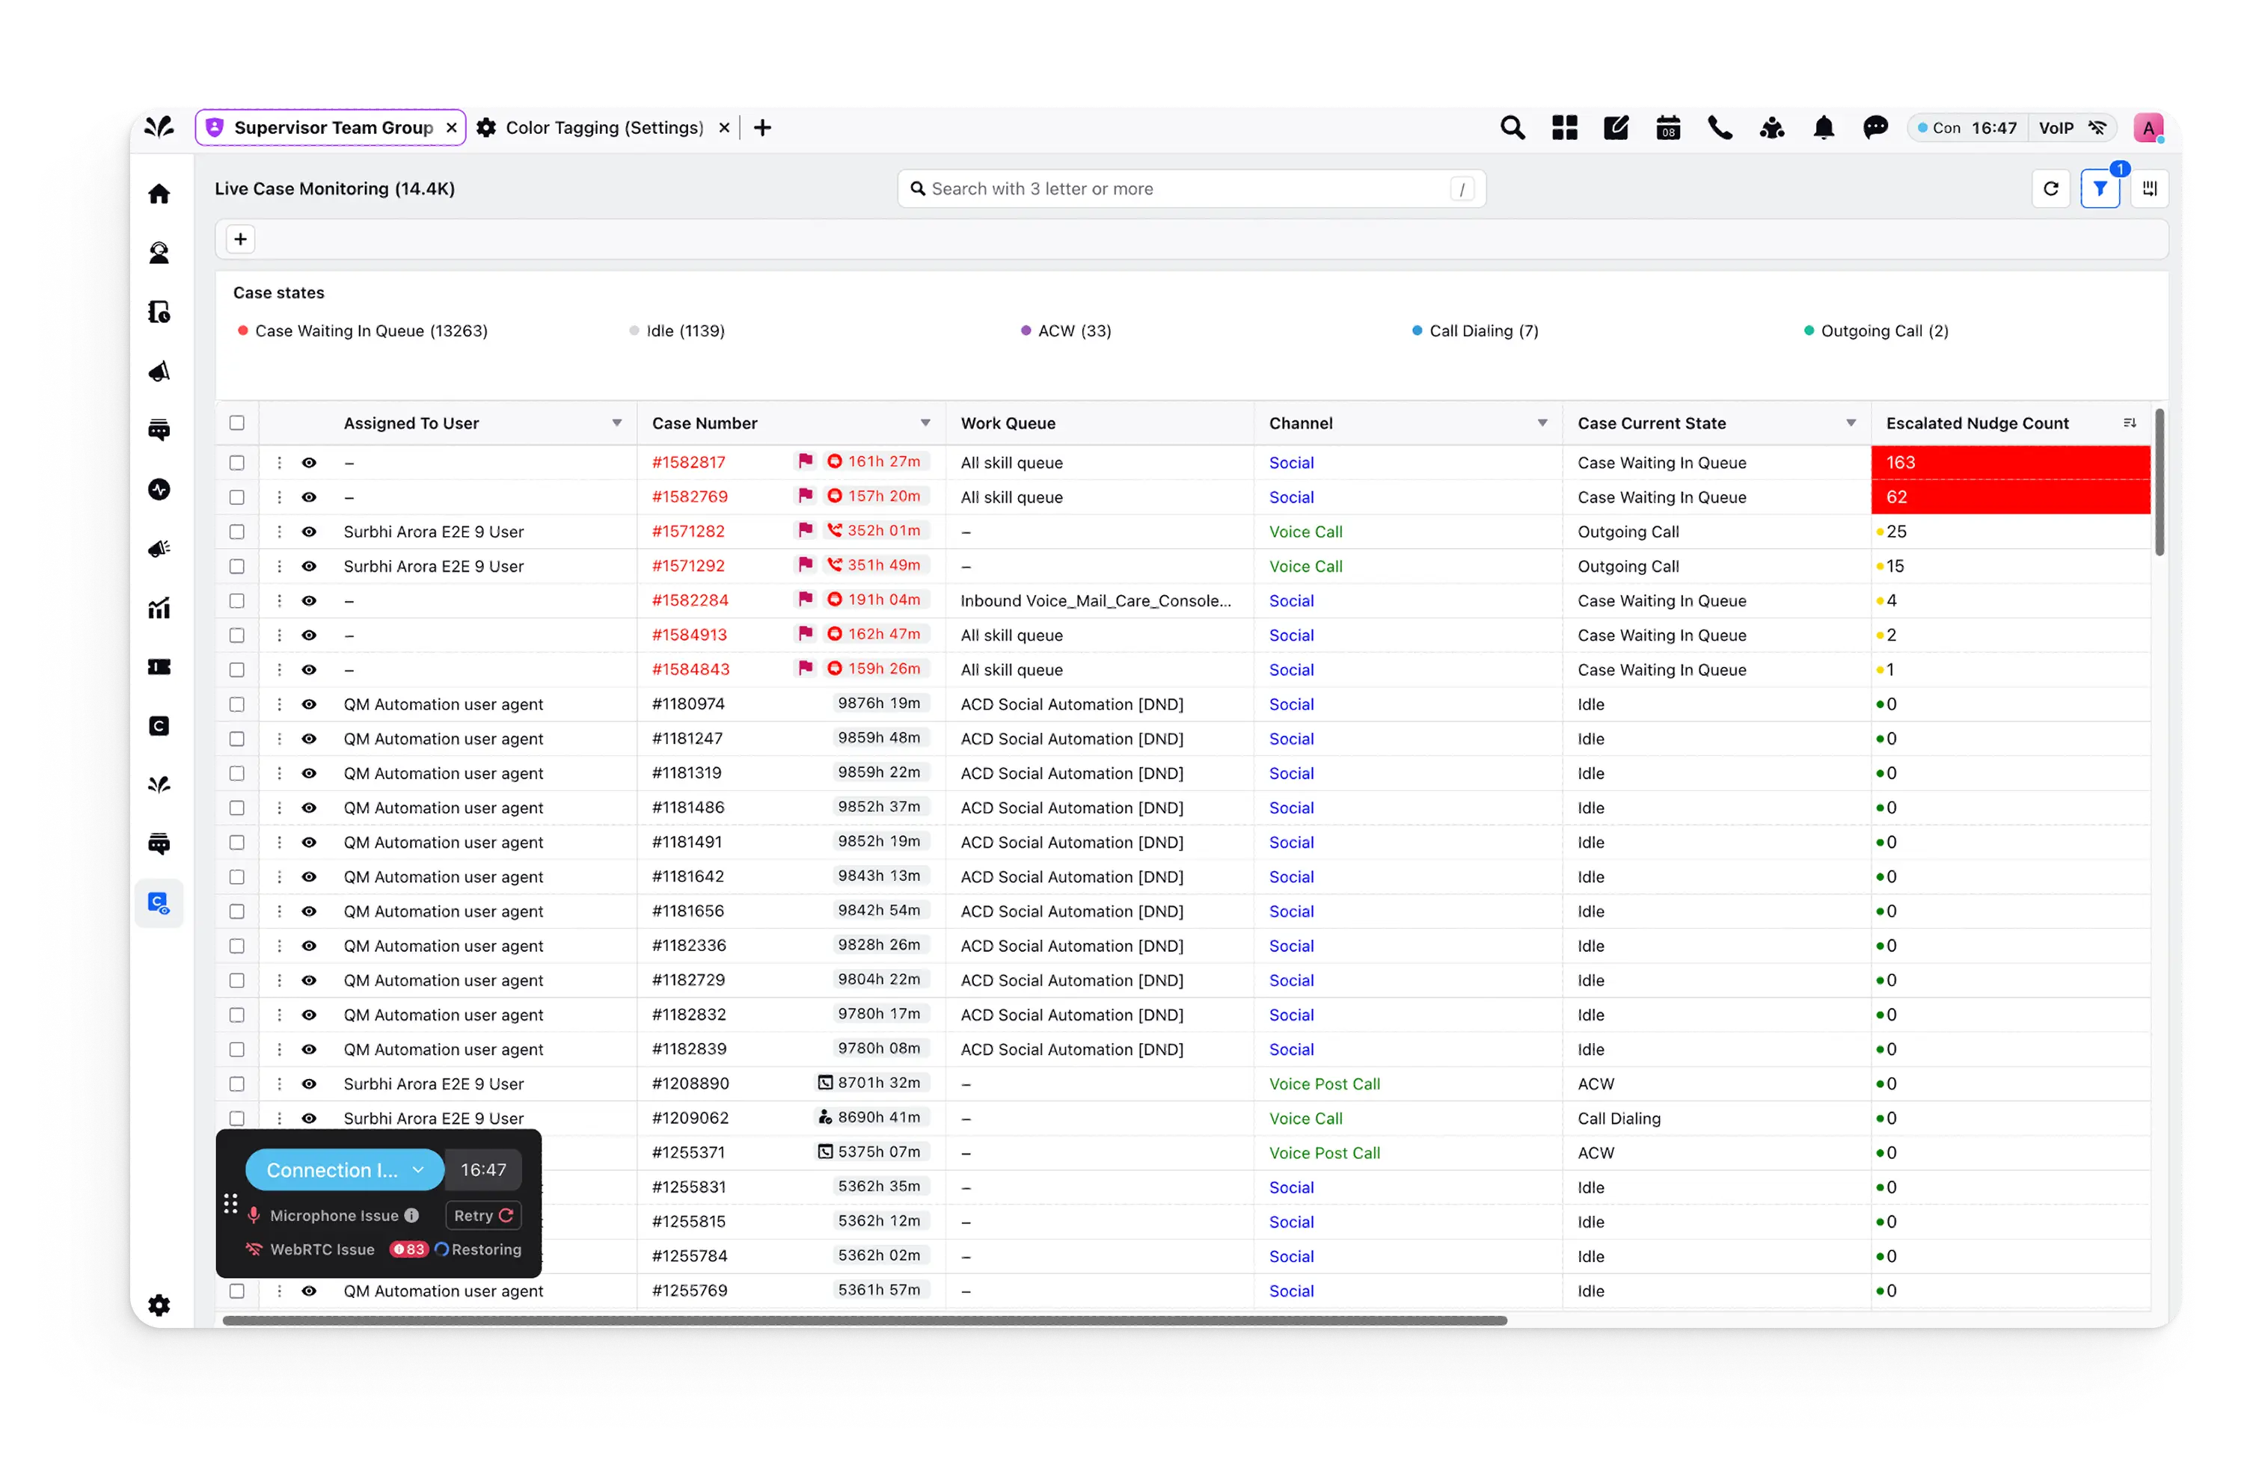The image size is (2259, 1467).
Task: Go to Home in the left sidebar
Action: coord(159,194)
